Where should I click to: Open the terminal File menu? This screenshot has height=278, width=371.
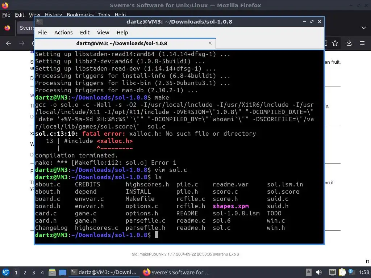[x=42, y=32]
